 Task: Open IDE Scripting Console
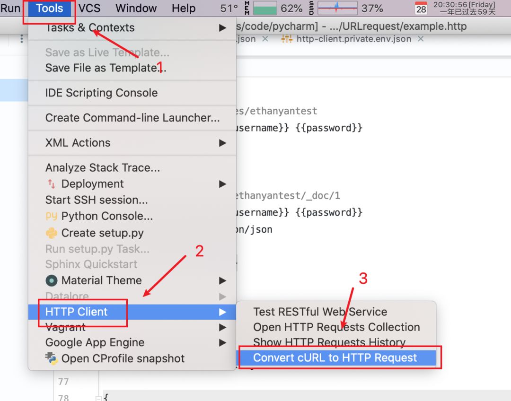pos(132,93)
